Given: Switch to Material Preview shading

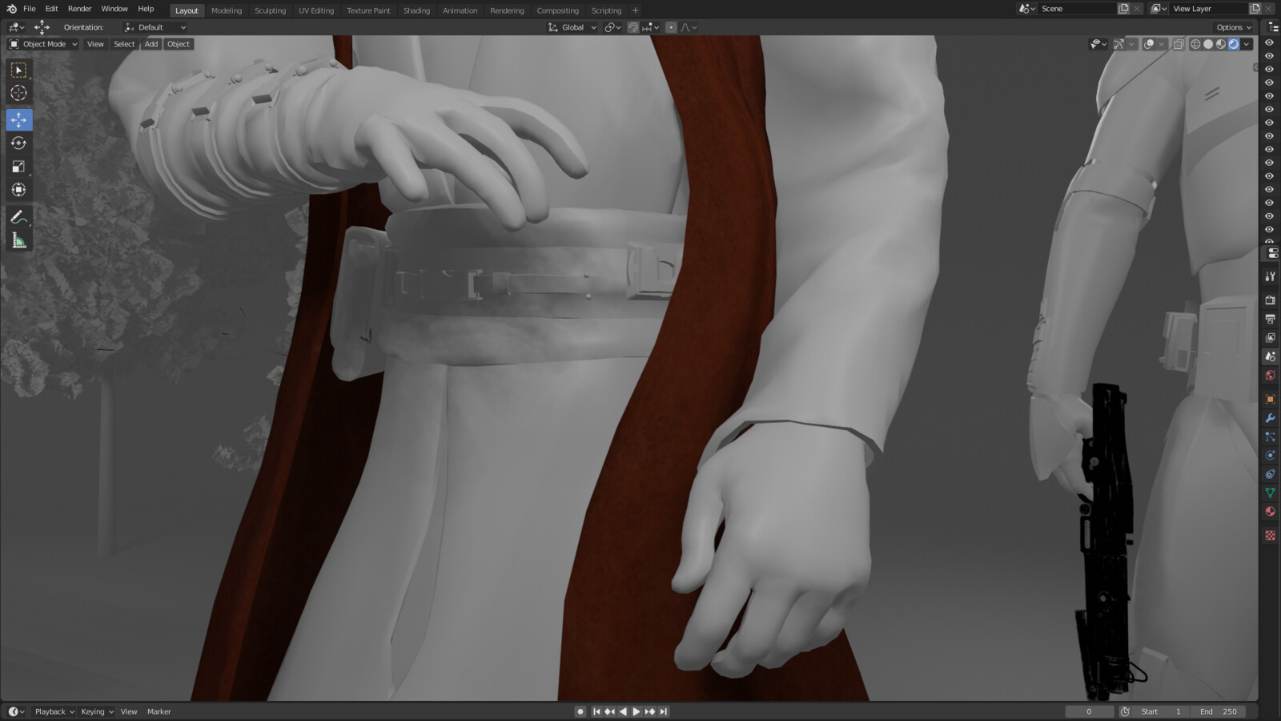Looking at the screenshot, I should coord(1221,44).
